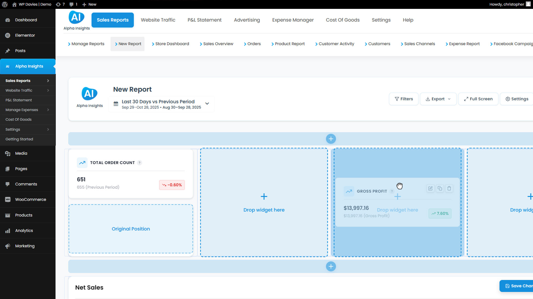Image resolution: width=533 pixels, height=299 pixels.
Task: Expand the Website Traffic sidebar submenu
Action: (48, 91)
